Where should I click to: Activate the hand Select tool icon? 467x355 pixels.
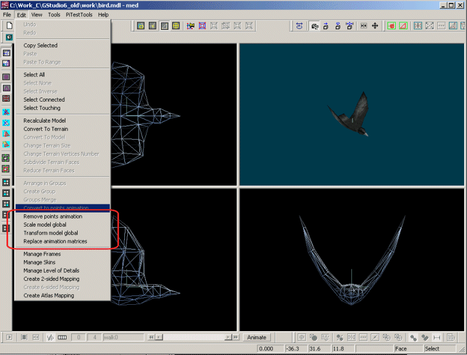[x=315, y=26]
